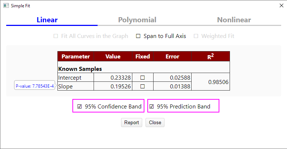Tick the Fixed checkbox for Intercept
287x149 pixels.
point(143,78)
